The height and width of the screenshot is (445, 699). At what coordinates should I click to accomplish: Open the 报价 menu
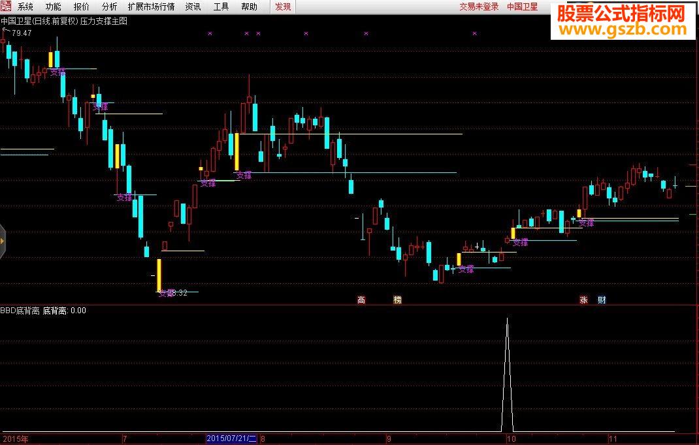(82, 7)
